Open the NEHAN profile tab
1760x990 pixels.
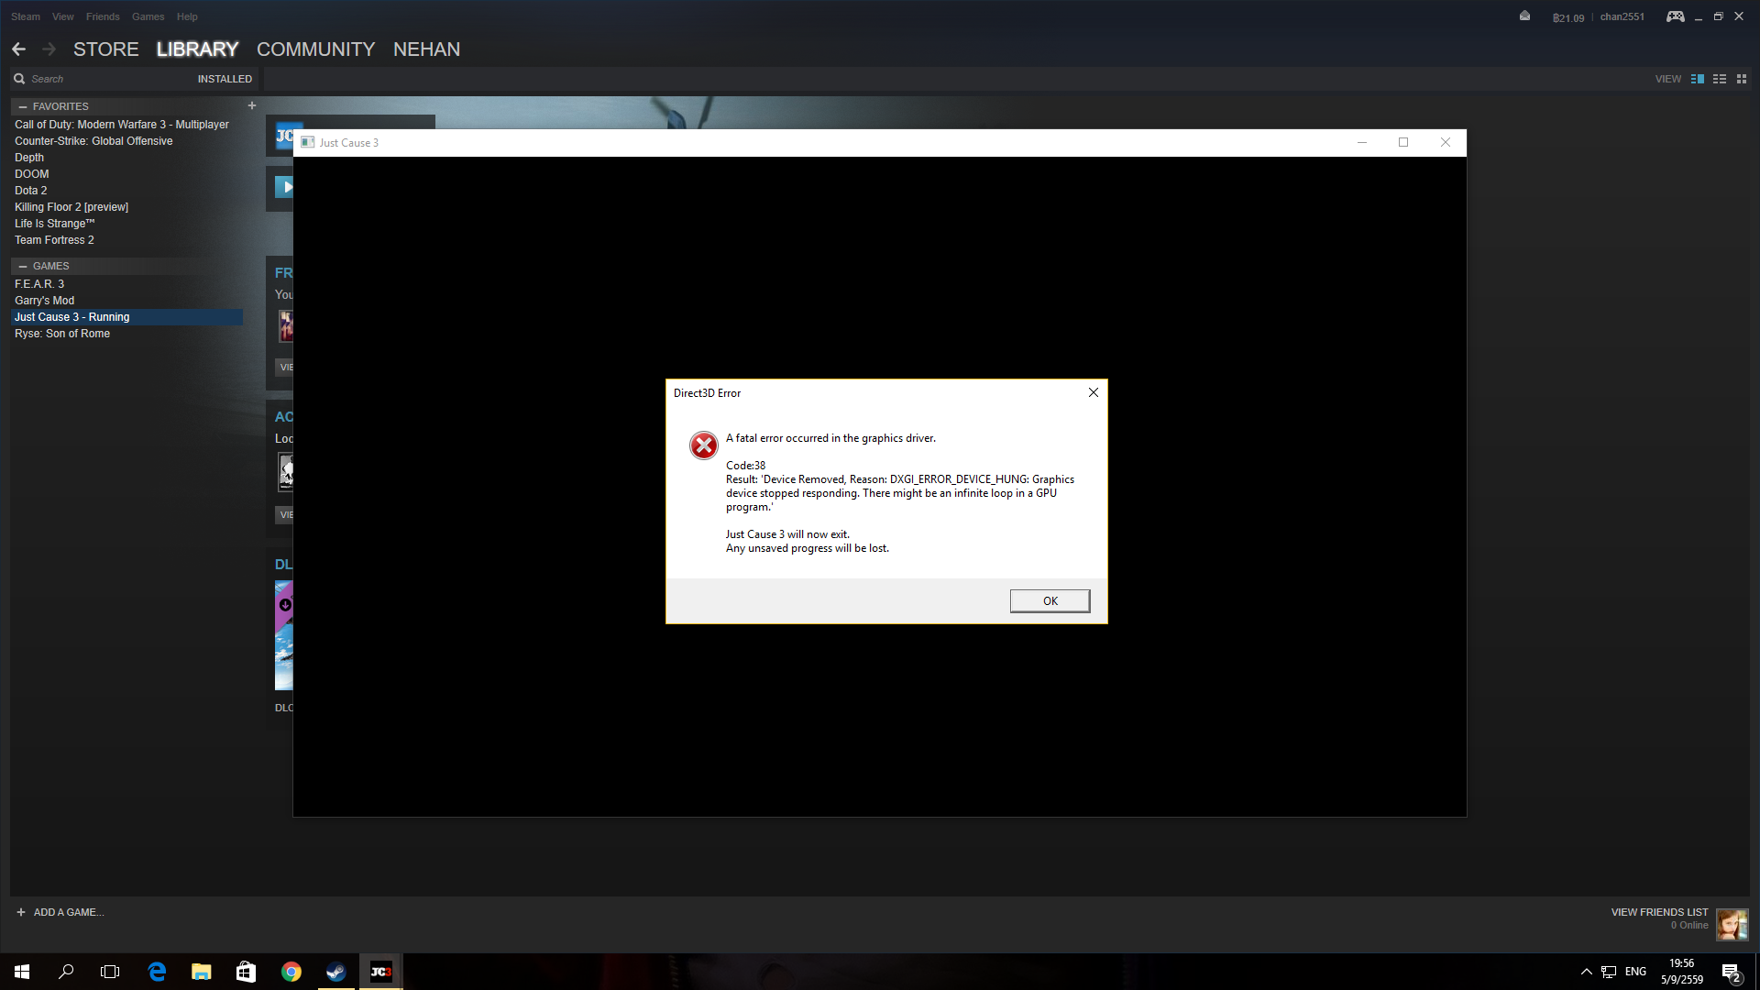pos(426,49)
